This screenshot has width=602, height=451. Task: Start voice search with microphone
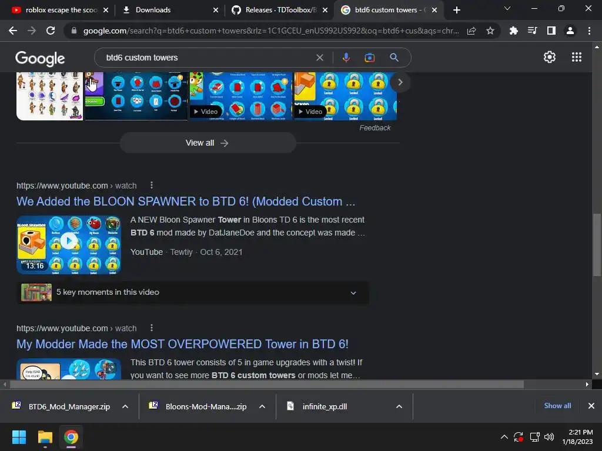[x=346, y=58]
